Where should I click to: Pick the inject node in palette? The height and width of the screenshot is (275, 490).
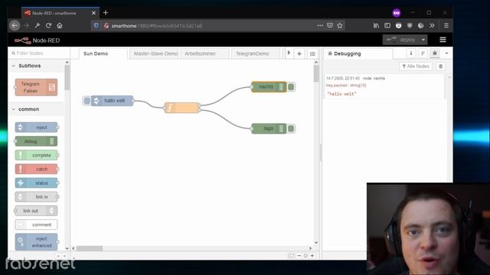[37, 128]
